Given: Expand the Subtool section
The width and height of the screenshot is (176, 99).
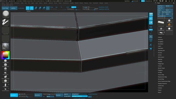Looking at the screenshot, I should (160, 37).
